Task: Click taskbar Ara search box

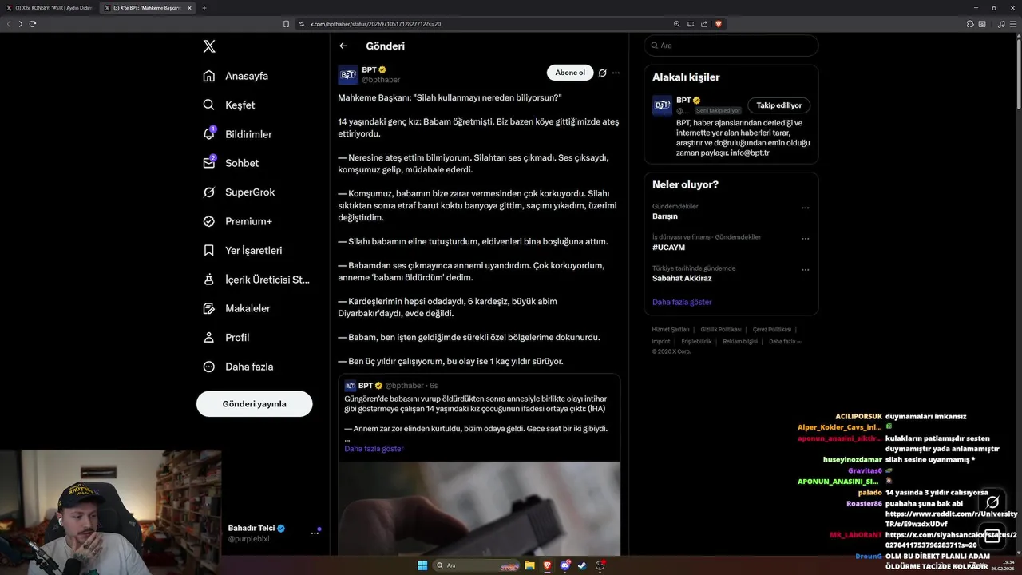Action: [x=475, y=565]
